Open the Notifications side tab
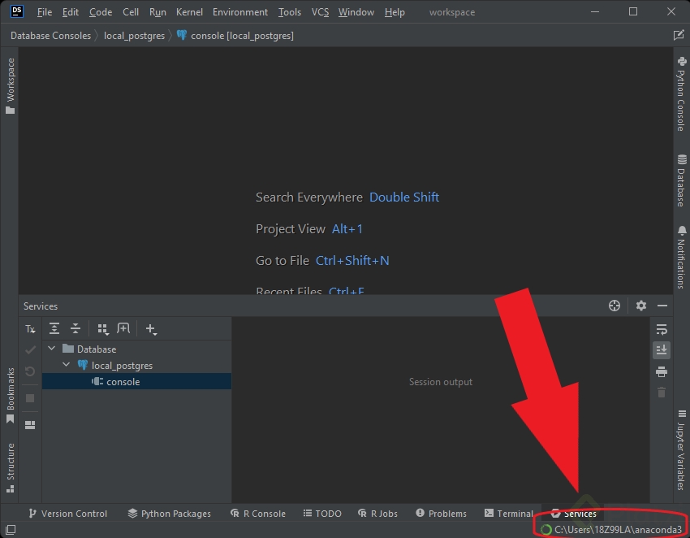690x538 pixels. click(x=682, y=258)
